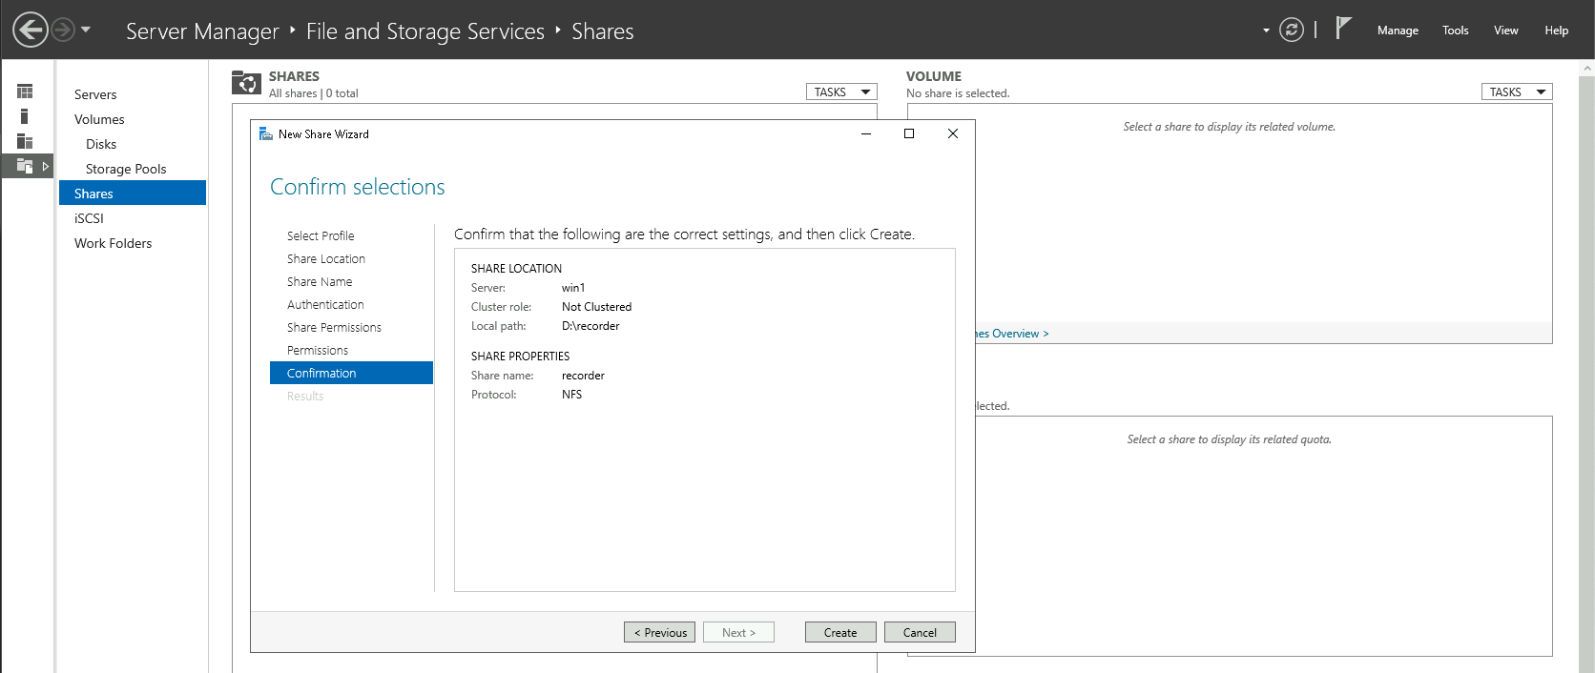The image size is (1595, 673).
Task: Open the TASKS dropdown in the Volume panel
Action: 1516,92
